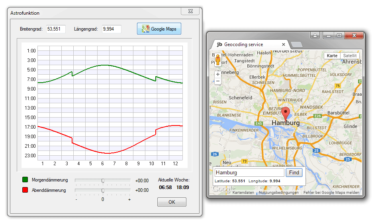Click the E26 highway shield
Screen dimensions: 372x224
[x=317, y=116]
